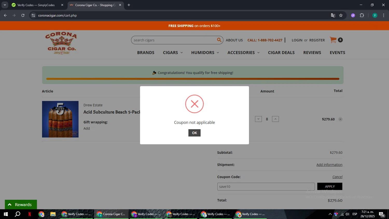Open the Corona Cigar Co. logo home link
This screenshot has height=219, width=389.
tap(61, 43)
